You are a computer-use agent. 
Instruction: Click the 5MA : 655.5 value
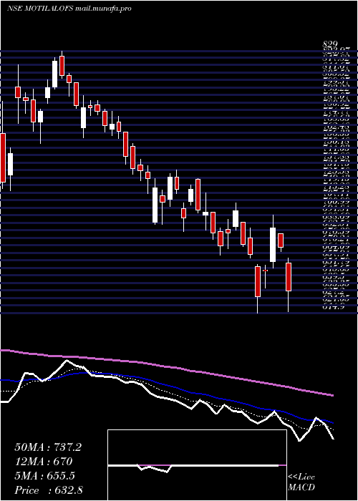click(x=44, y=476)
